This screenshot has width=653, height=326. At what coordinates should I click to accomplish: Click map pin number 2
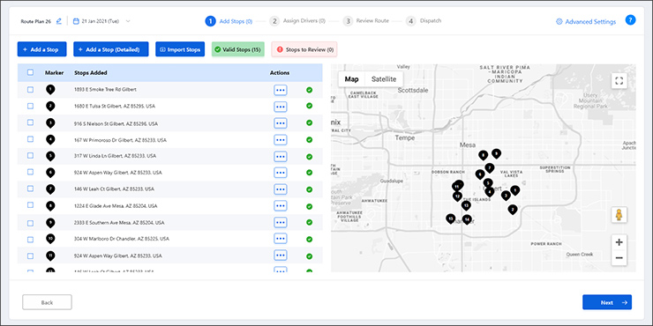pyautogui.click(x=513, y=209)
